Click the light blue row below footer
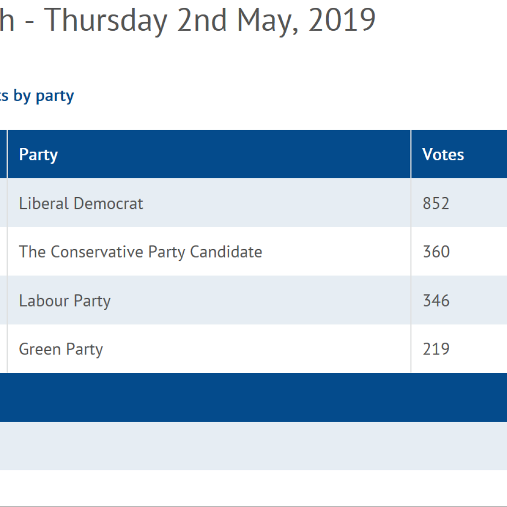 [x=253, y=446]
